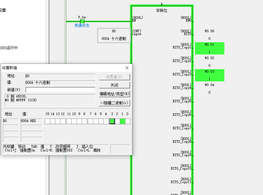Toggle bit 0 in the binary row
This screenshot has height=195, width=263.
(x=127, y=121)
